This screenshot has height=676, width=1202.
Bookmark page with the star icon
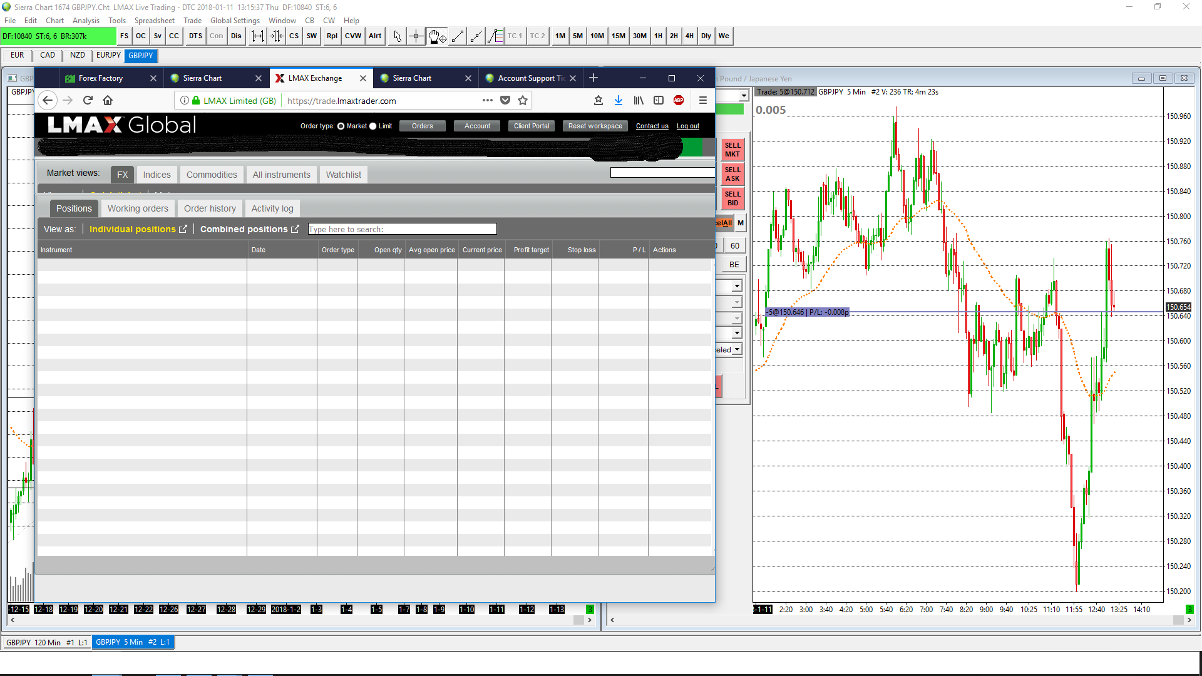click(x=523, y=100)
